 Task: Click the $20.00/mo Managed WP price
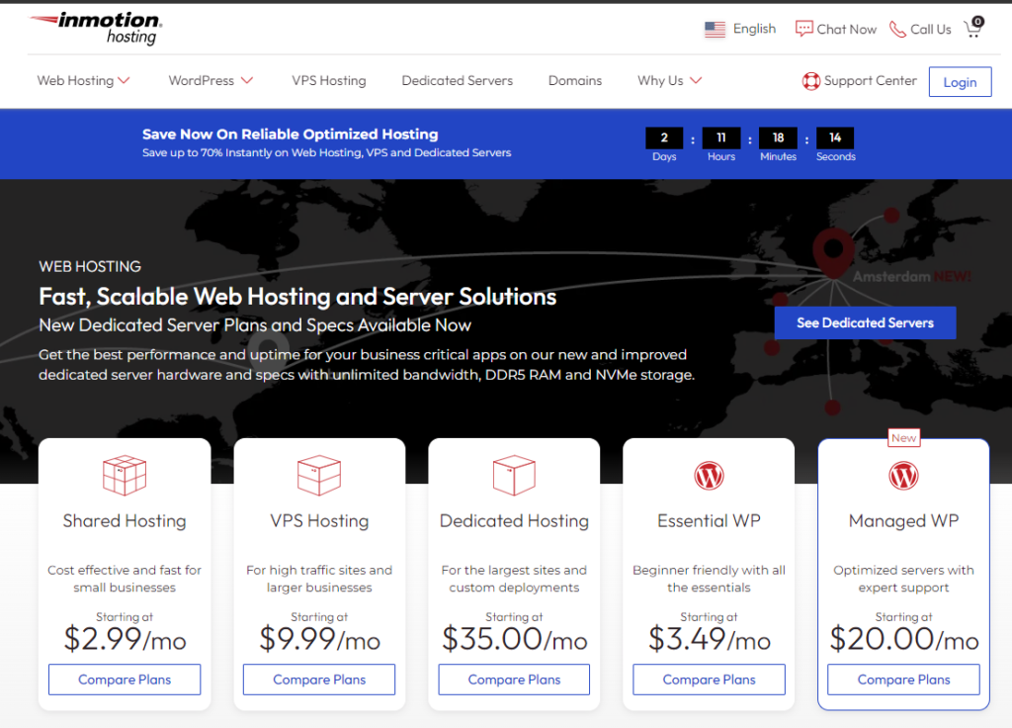[904, 640]
